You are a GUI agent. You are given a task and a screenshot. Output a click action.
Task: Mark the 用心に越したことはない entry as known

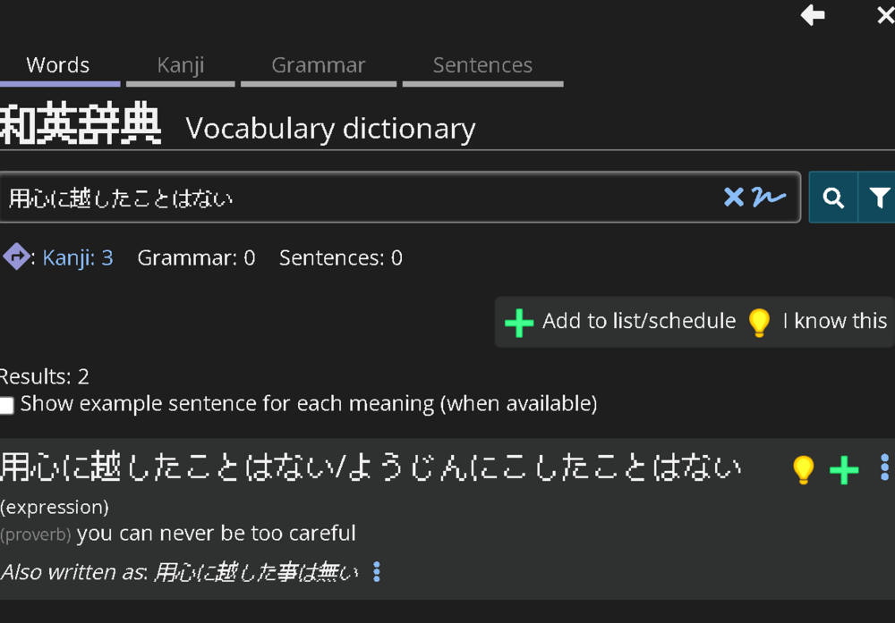(x=803, y=469)
